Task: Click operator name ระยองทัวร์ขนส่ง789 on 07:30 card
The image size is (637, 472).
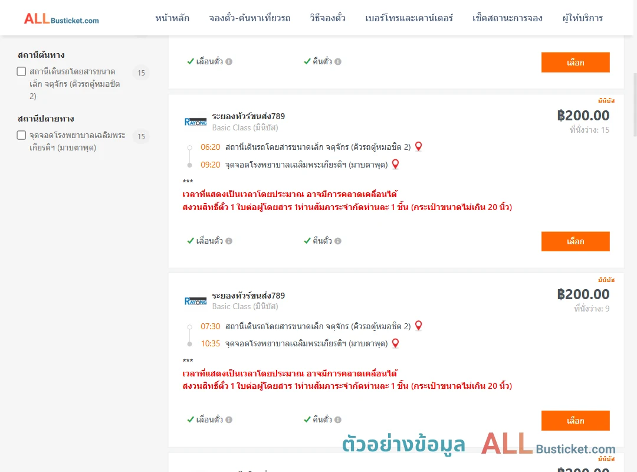Action: coord(248,296)
